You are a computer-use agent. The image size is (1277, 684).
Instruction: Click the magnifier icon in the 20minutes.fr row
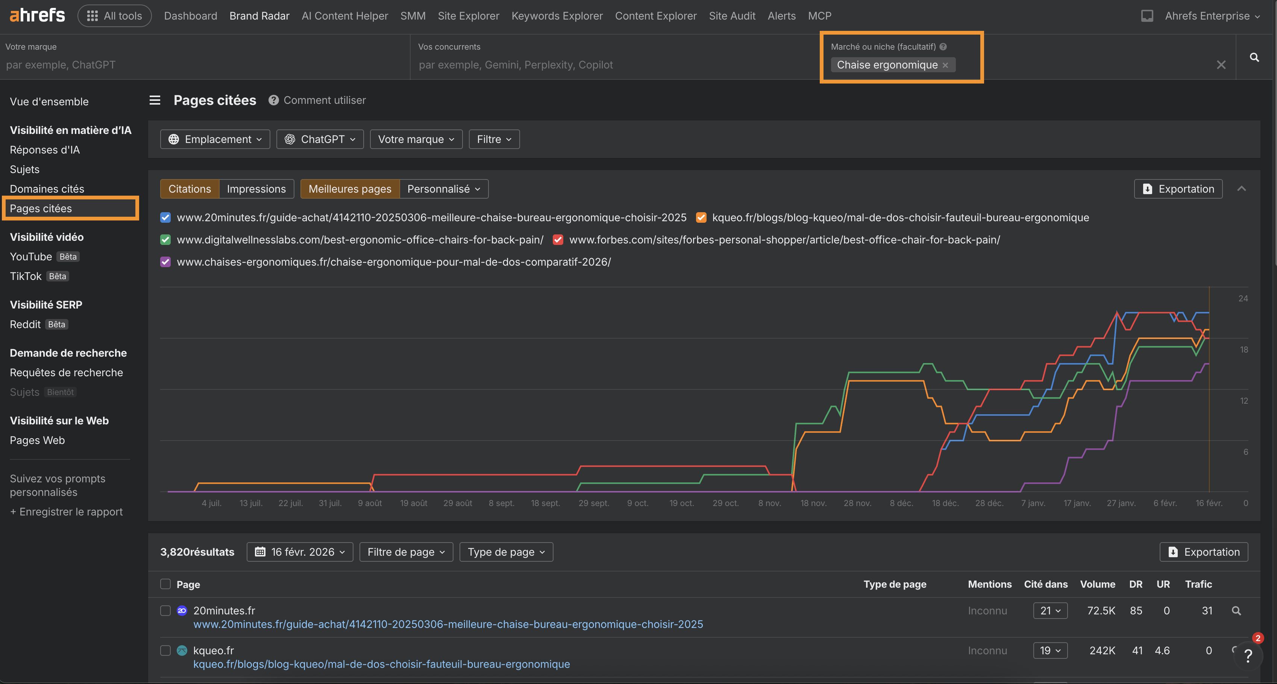point(1236,611)
